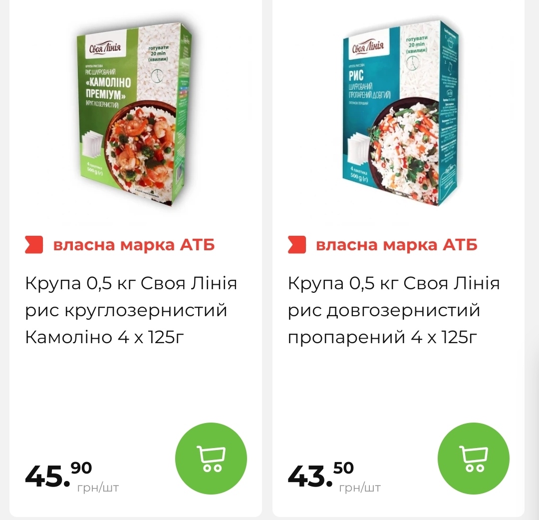This screenshot has width=539, height=520.
Task: Click the 45.90 грн/шт price
Action: click(x=72, y=477)
